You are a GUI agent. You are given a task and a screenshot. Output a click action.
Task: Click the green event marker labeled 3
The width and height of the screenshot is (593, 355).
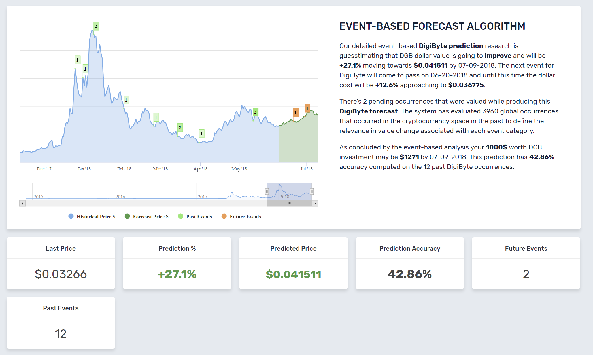click(x=255, y=112)
